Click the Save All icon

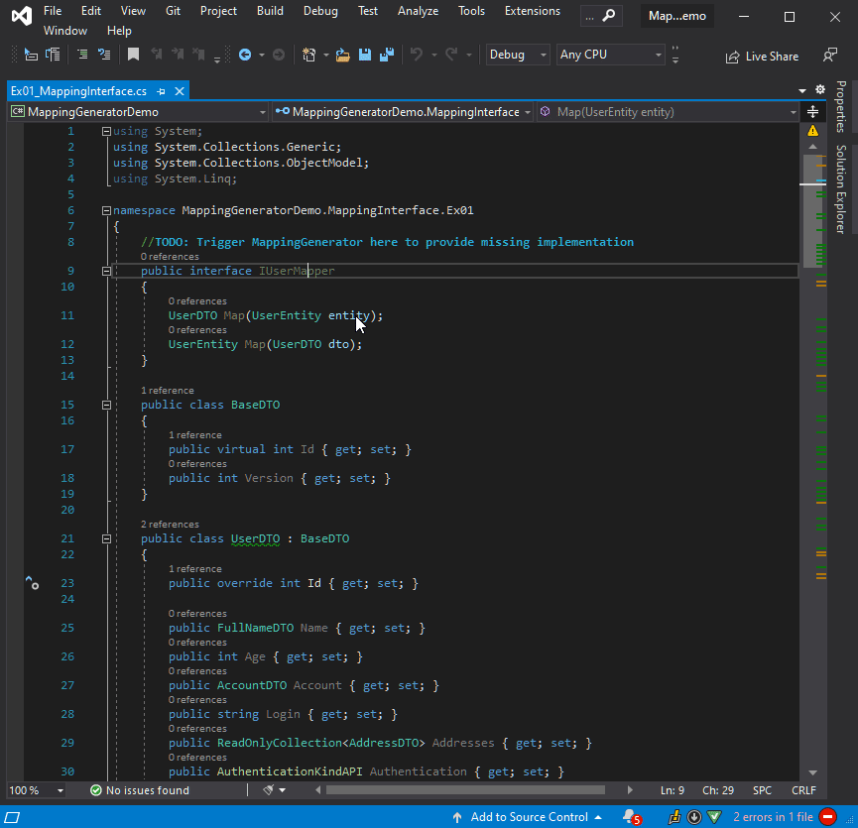[387, 55]
